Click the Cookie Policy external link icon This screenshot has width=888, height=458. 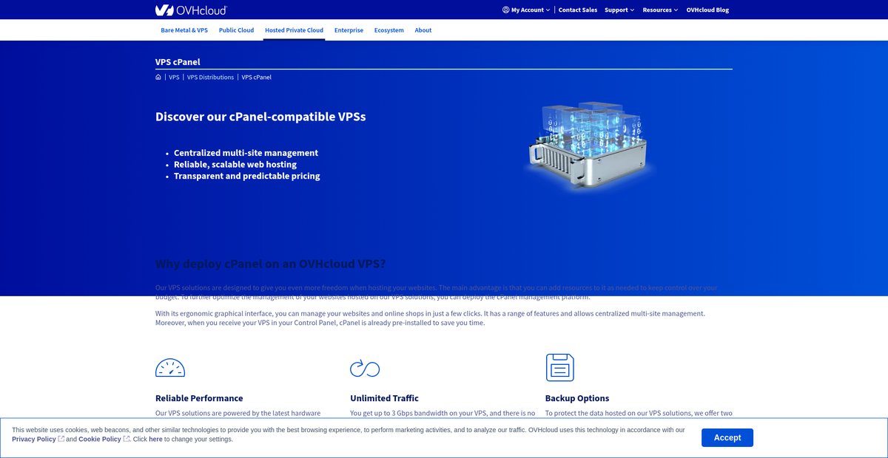coord(127,439)
